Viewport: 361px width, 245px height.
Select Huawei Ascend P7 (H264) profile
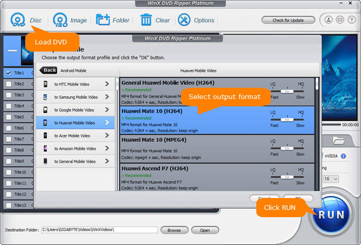[x=217, y=177]
